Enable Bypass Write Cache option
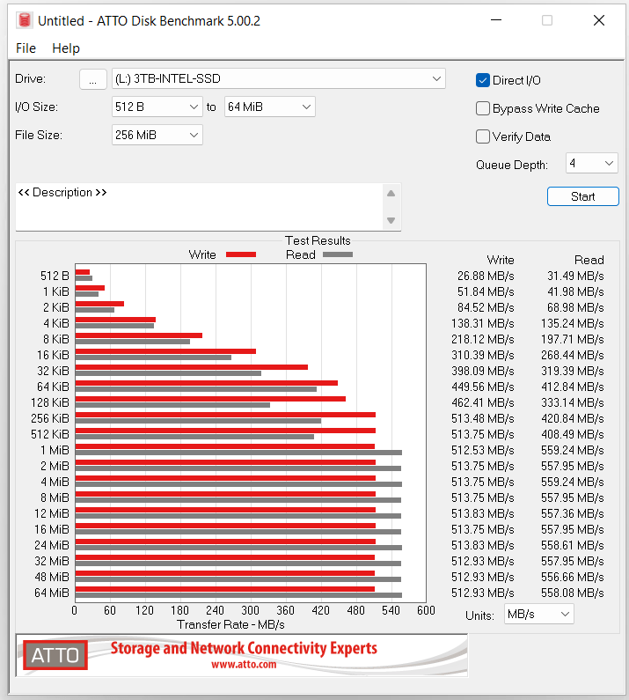 coord(483,108)
